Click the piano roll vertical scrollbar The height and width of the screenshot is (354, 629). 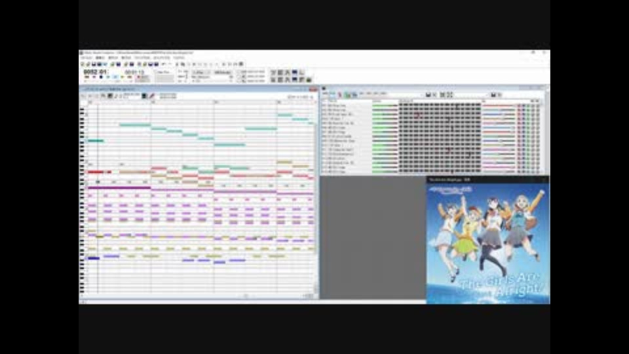(x=316, y=197)
